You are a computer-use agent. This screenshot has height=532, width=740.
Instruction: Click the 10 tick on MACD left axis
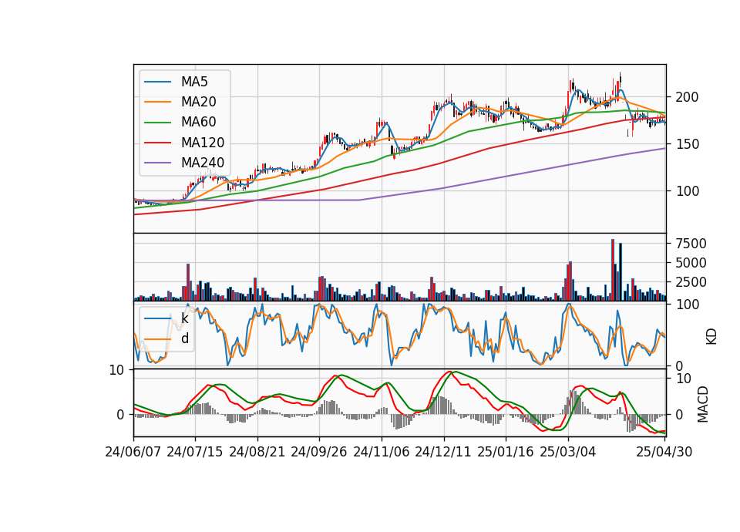(x=116, y=371)
